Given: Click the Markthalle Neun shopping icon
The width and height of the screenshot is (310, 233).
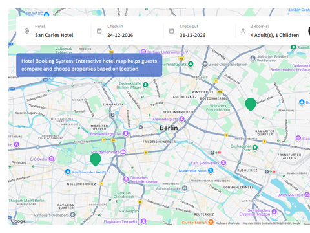Looking at the screenshot, I should [211, 170].
